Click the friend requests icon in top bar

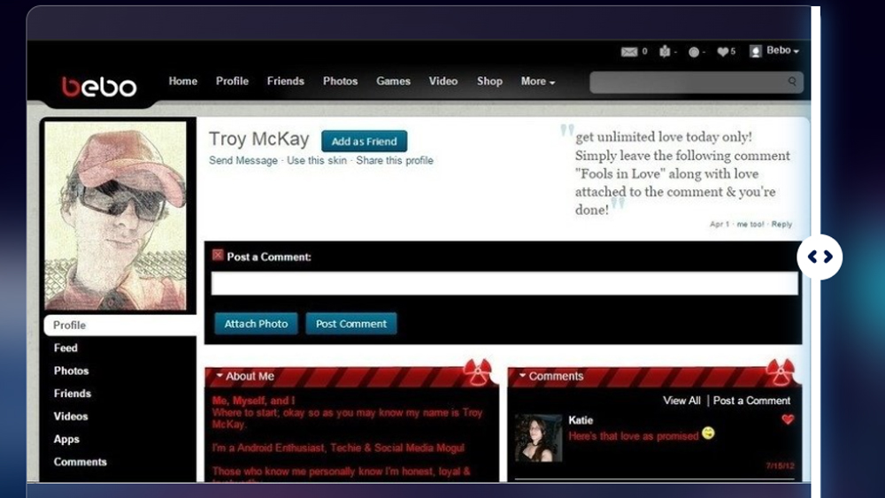tap(665, 51)
